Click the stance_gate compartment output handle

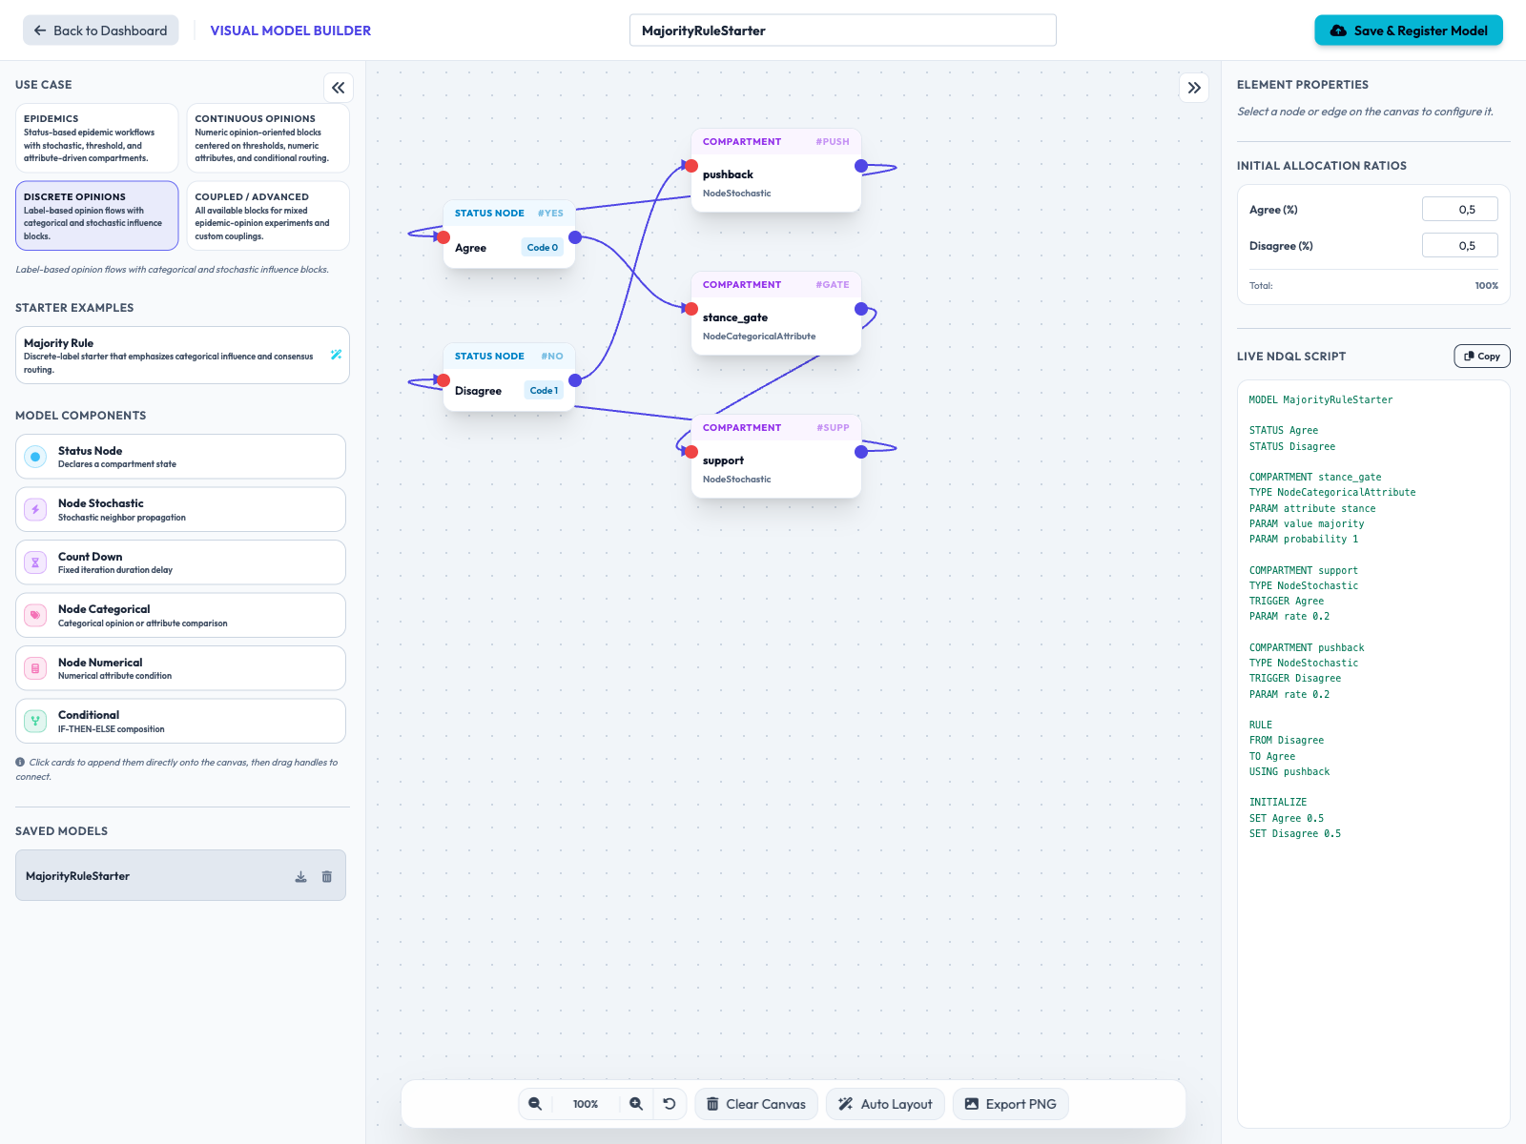[861, 309]
